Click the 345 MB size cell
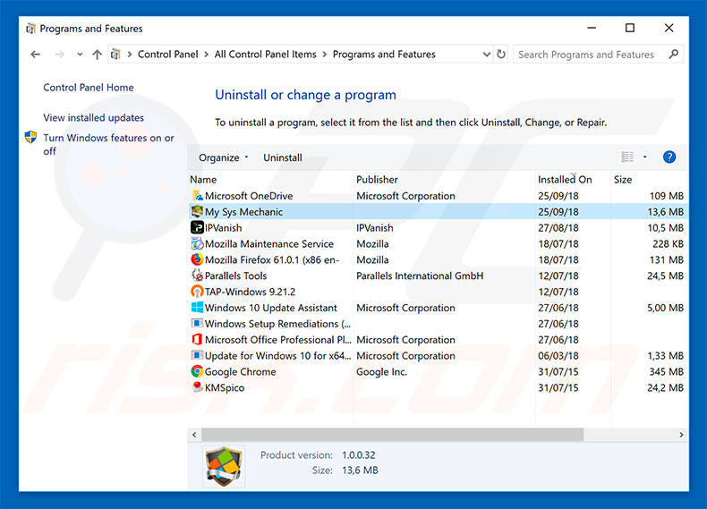707x509 pixels. 666,371
